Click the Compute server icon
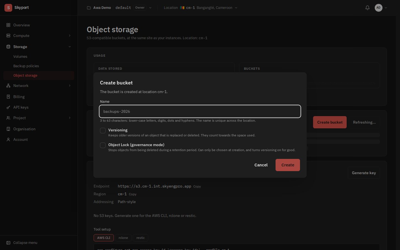The image size is (400, 250). coord(8,36)
